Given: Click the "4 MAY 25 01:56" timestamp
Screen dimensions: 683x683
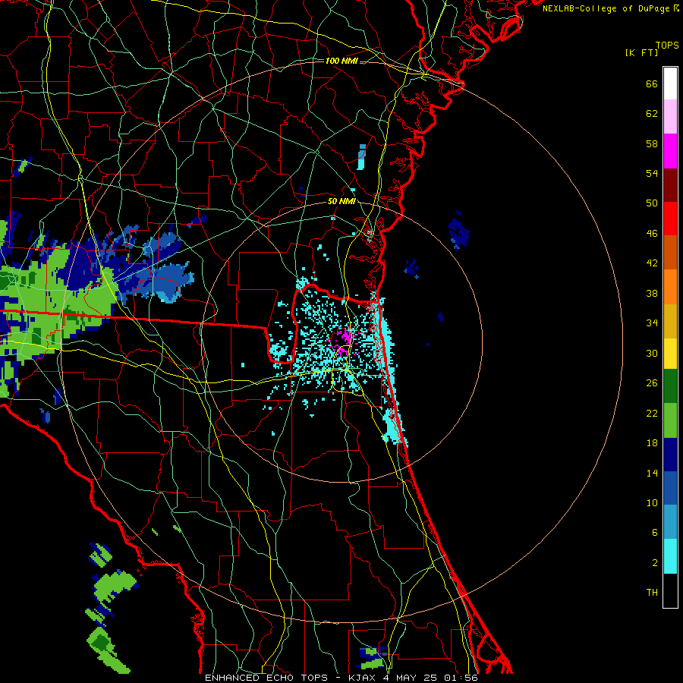Looking at the screenshot, I should (x=430, y=678).
